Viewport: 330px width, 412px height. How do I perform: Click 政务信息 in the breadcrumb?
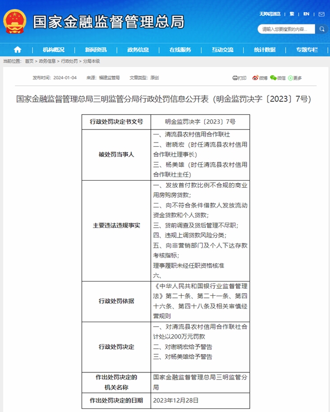47,61
